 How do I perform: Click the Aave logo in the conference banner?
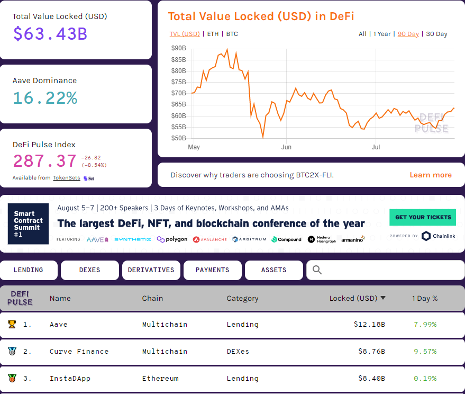coord(95,239)
